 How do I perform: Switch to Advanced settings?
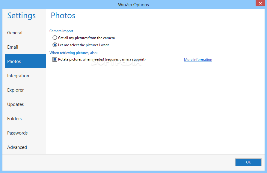coord(25,147)
